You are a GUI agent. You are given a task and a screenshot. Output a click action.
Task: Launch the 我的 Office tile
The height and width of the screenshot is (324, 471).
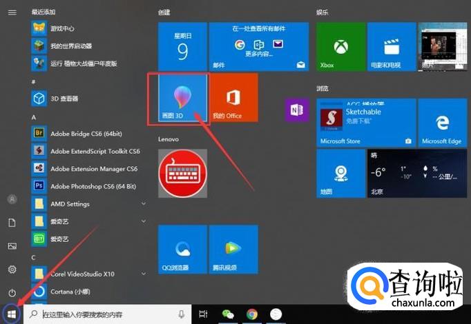233,98
